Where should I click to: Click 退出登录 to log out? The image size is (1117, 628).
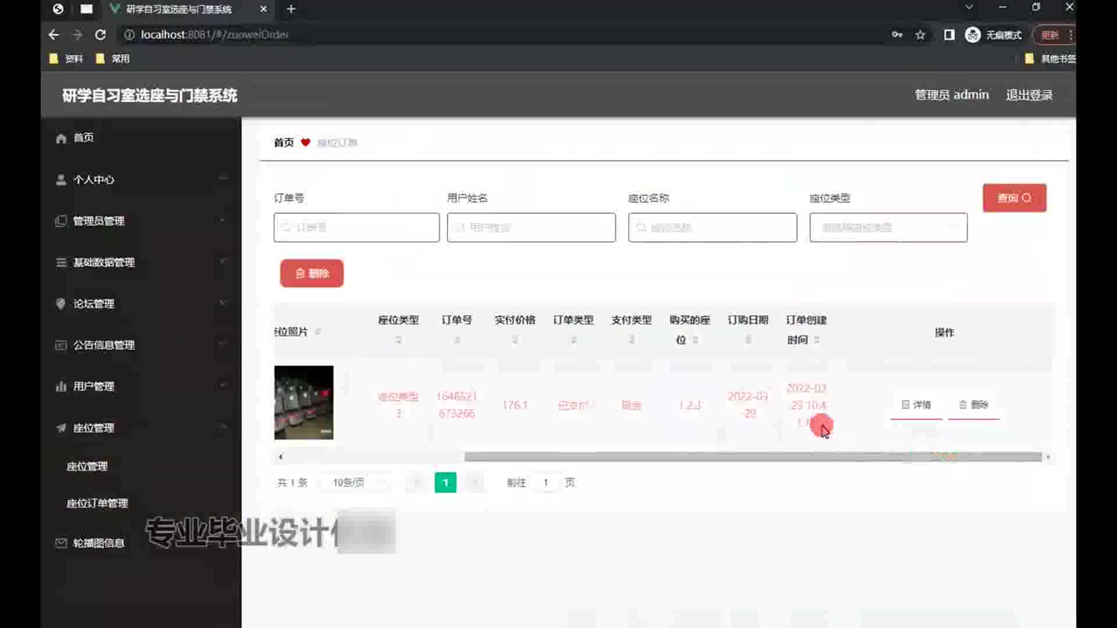[1029, 95]
